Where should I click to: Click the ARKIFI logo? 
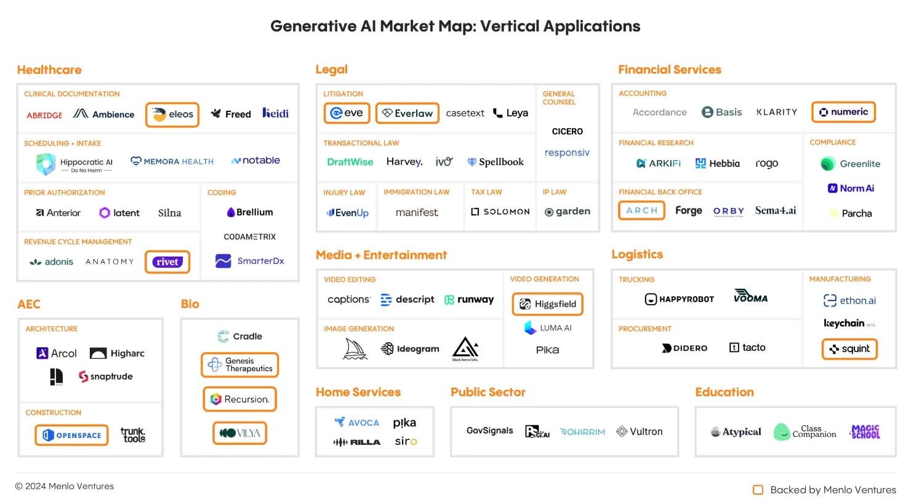[659, 163]
